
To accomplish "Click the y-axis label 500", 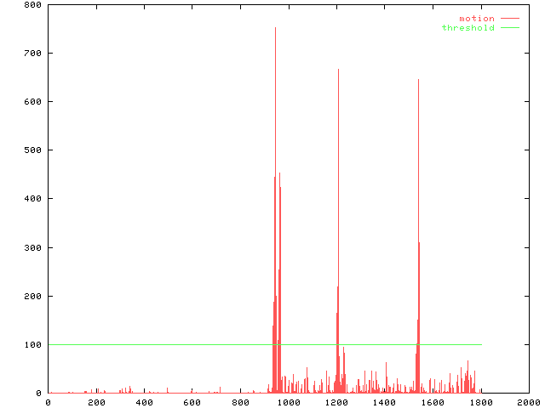I will [33, 150].
